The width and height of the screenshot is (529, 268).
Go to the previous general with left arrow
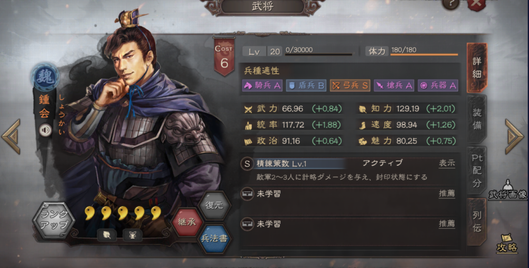[x=11, y=136]
